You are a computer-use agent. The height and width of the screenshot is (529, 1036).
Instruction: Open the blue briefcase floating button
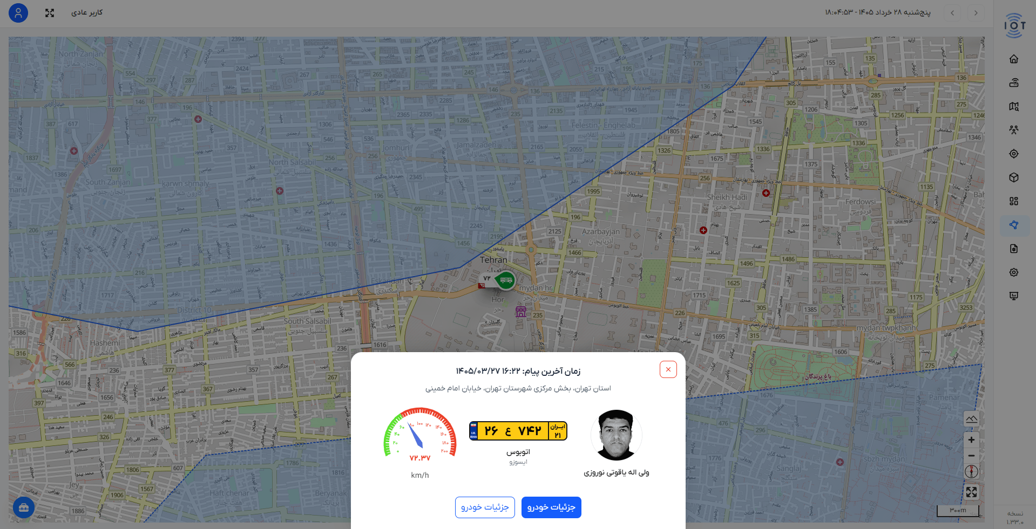coord(24,507)
